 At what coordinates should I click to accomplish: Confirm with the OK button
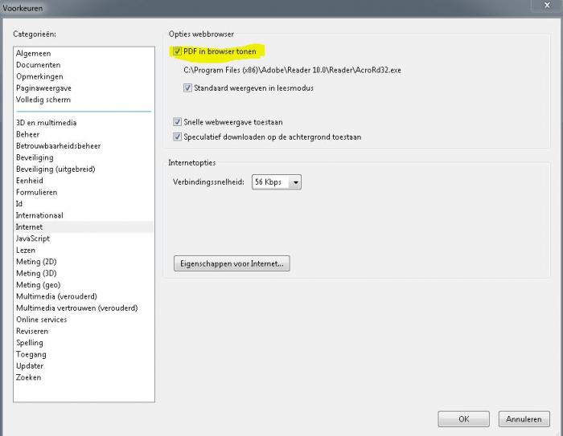(463, 419)
